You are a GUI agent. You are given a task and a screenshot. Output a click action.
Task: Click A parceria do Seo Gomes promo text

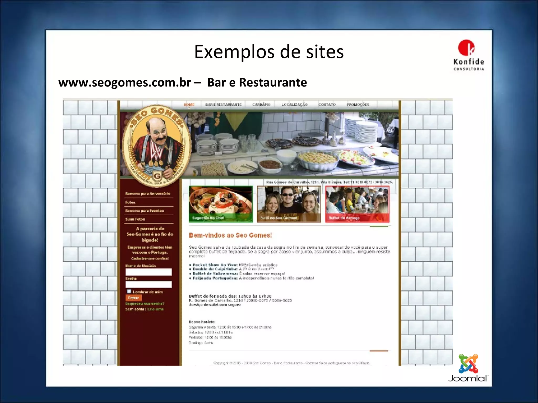point(150,234)
